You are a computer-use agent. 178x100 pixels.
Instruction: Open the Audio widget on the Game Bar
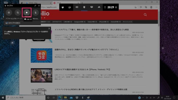(77, 7)
